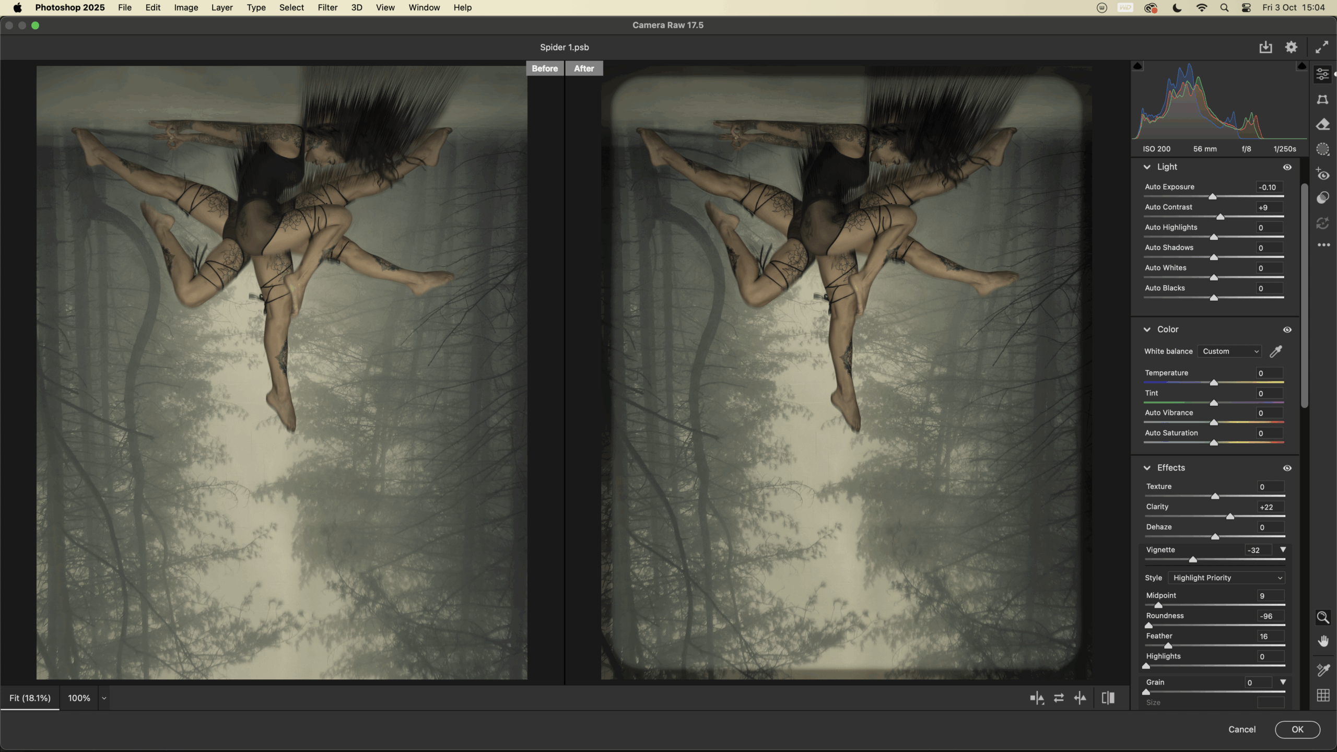Image resolution: width=1337 pixels, height=752 pixels.
Task: Click the Clarity slider handle
Action: (x=1230, y=516)
